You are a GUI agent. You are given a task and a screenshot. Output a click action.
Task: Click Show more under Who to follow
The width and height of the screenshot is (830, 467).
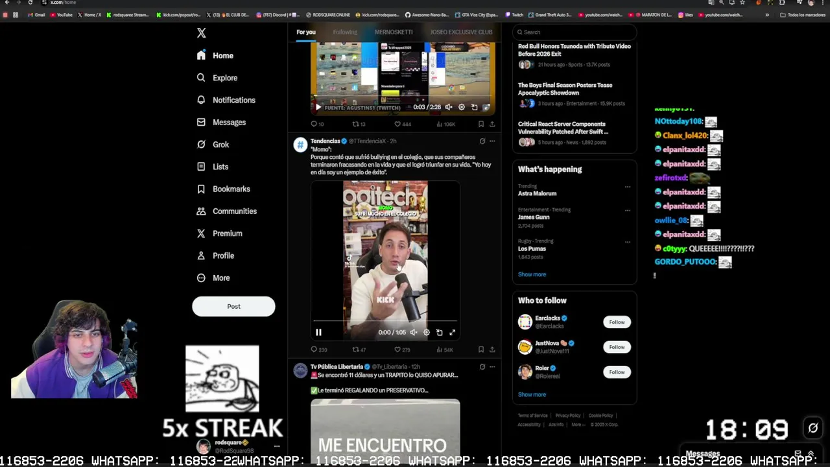coord(532,394)
